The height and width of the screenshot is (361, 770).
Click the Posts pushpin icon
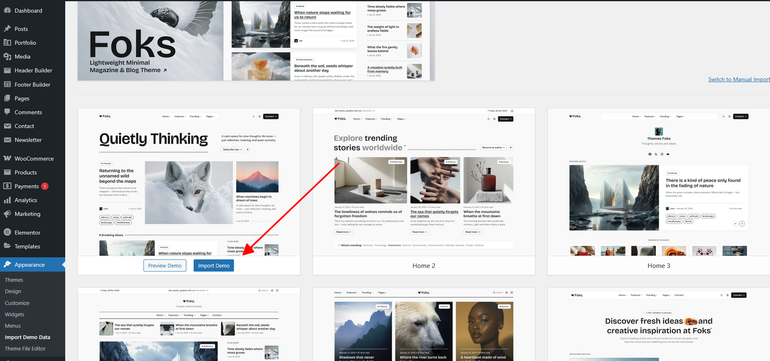pyautogui.click(x=7, y=29)
